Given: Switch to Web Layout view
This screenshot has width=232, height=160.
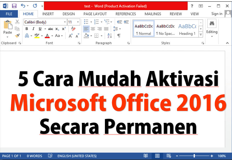Looking at the screenshot, I should [x=169, y=156].
